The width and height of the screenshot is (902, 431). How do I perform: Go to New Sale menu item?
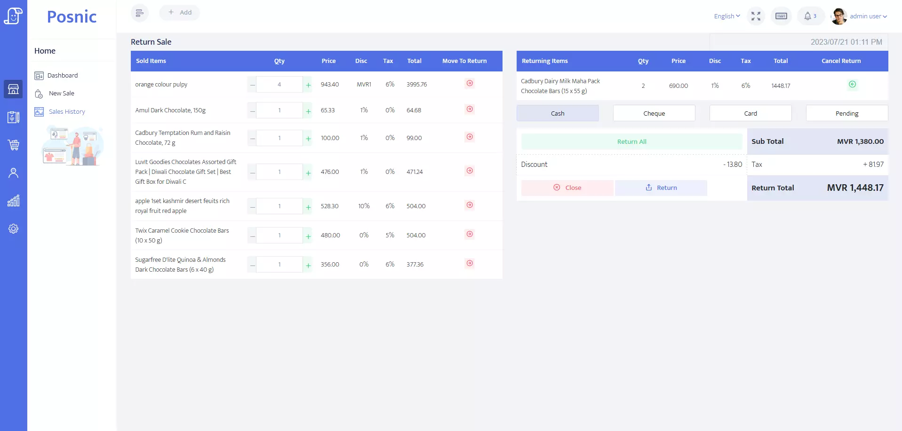(x=62, y=94)
